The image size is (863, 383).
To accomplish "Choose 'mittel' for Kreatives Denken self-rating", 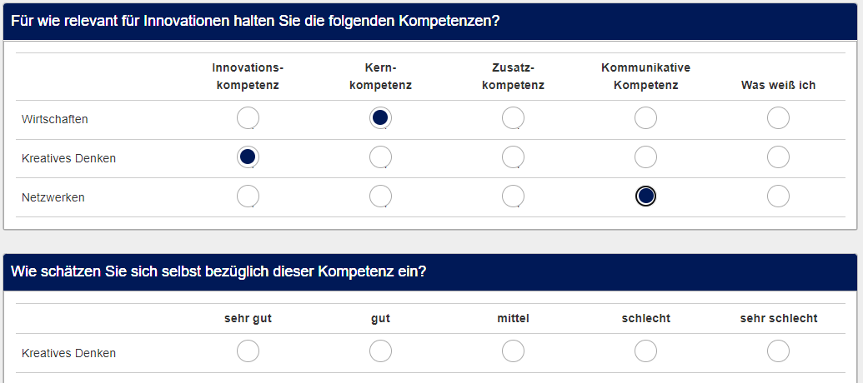I will point(513,351).
